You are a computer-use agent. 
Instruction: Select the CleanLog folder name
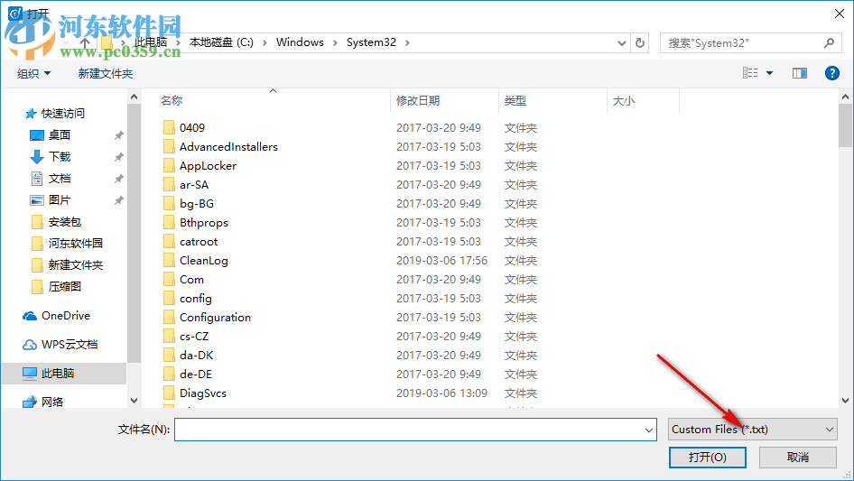[x=204, y=261]
